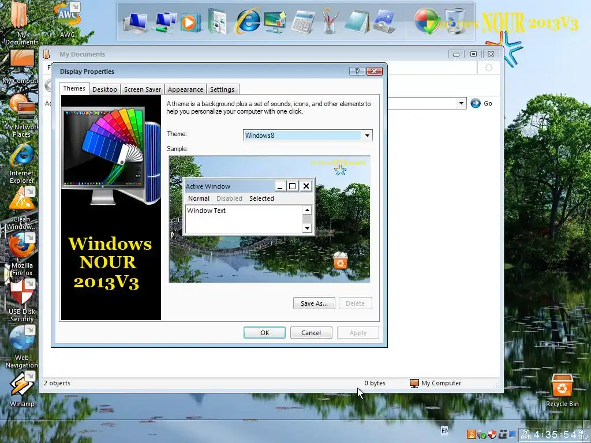Click the taskbar clock showing 4:35:54
The width and height of the screenshot is (591, 443).
tap(555, 434)
